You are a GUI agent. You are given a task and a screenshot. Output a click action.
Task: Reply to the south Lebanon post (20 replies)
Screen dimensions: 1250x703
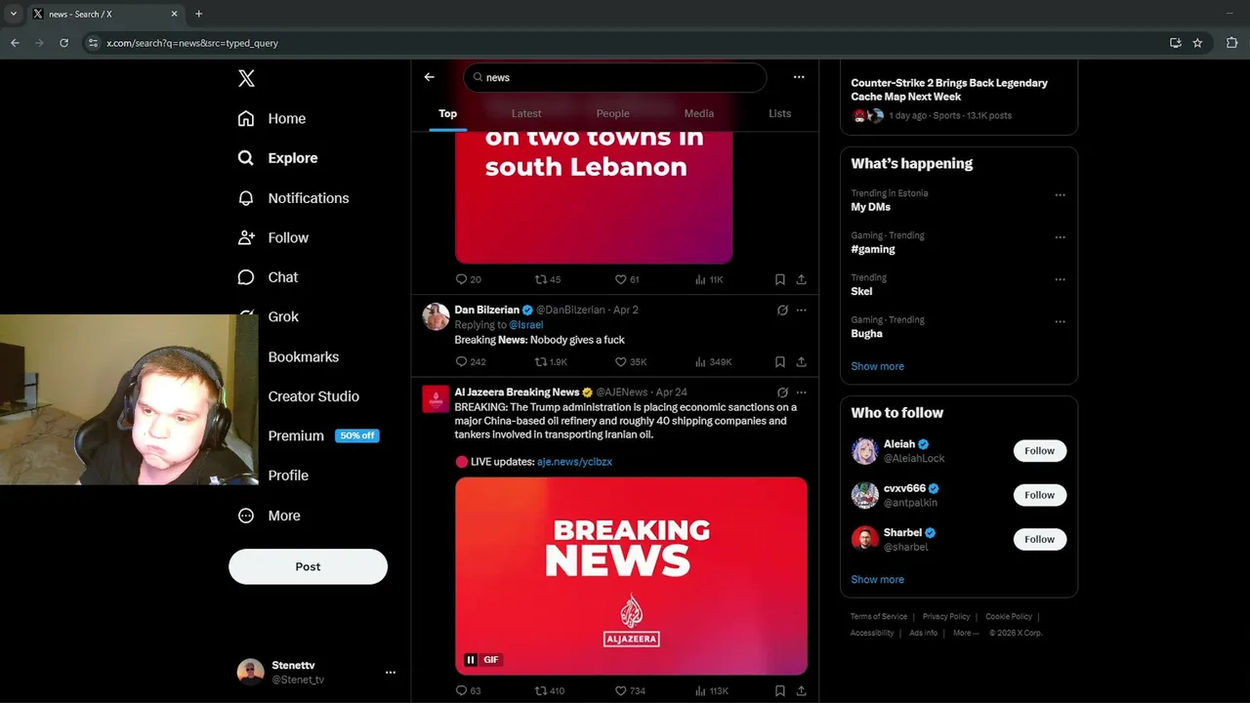click(x=469, y=279)
